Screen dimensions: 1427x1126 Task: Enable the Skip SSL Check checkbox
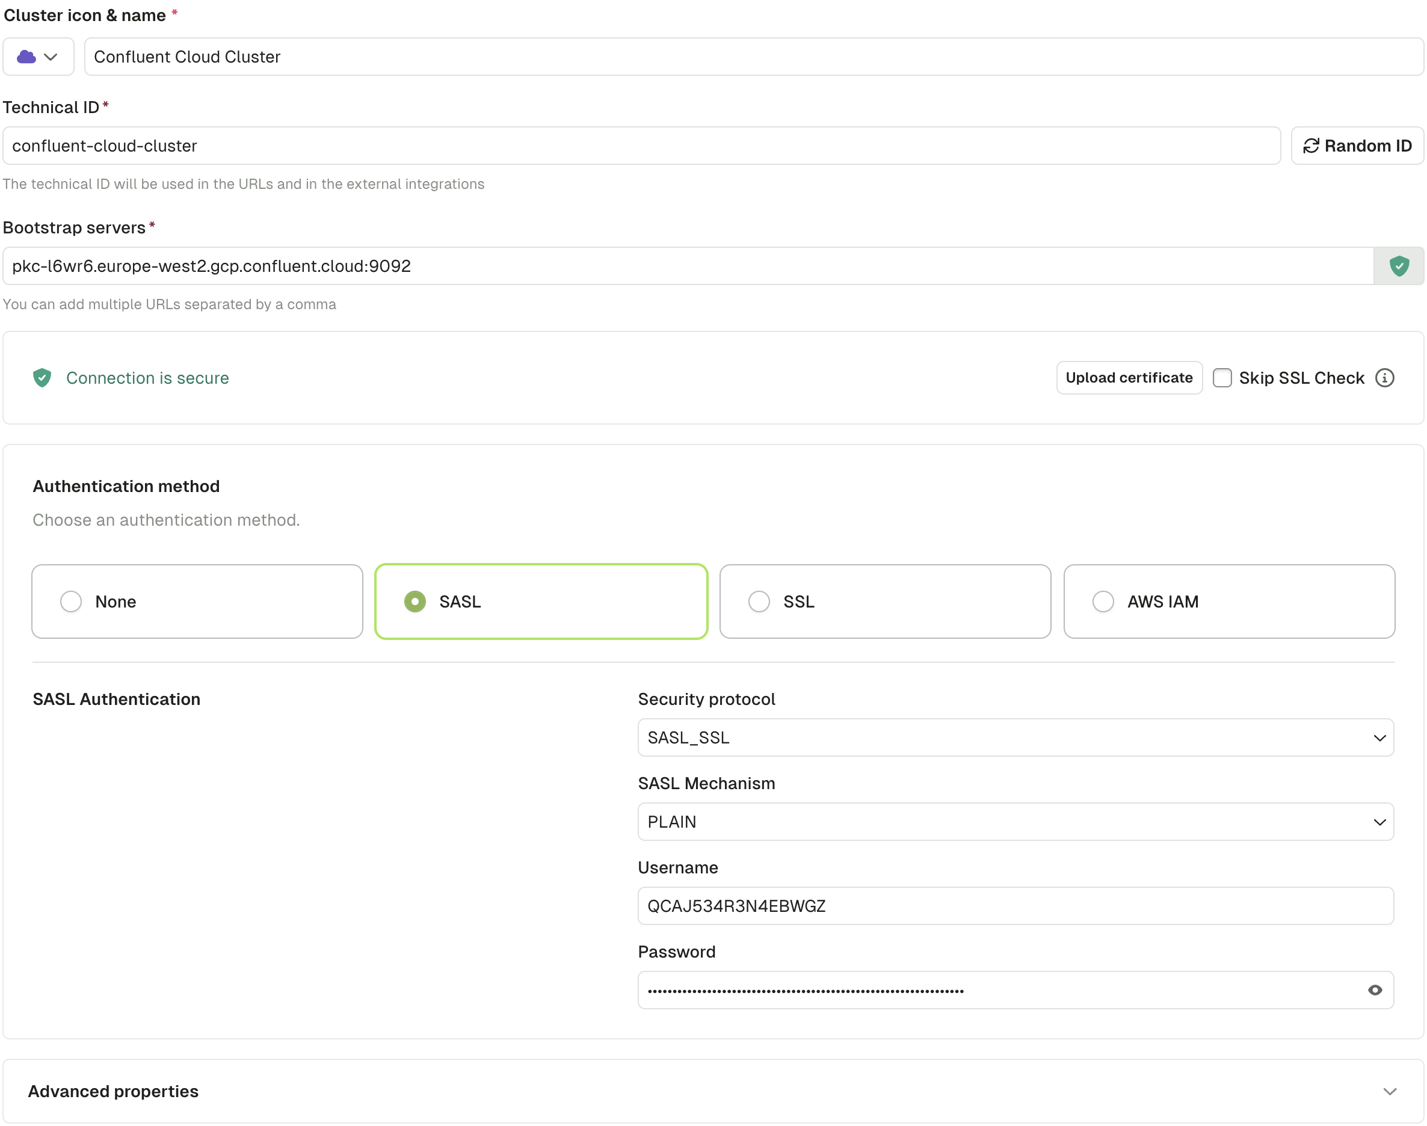click(x=1222, y=378)
